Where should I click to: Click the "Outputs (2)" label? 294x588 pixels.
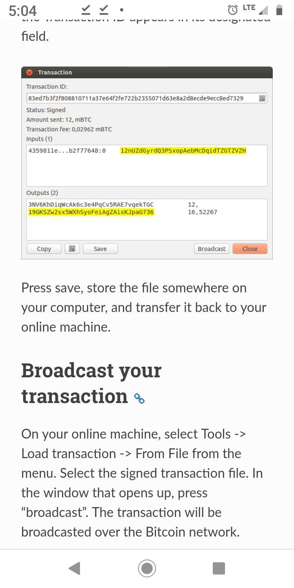42,193
